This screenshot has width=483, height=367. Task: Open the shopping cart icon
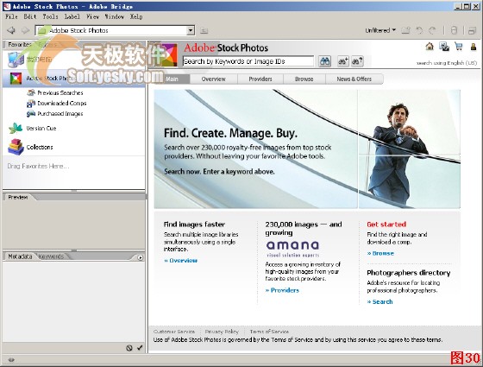point(459,47)
